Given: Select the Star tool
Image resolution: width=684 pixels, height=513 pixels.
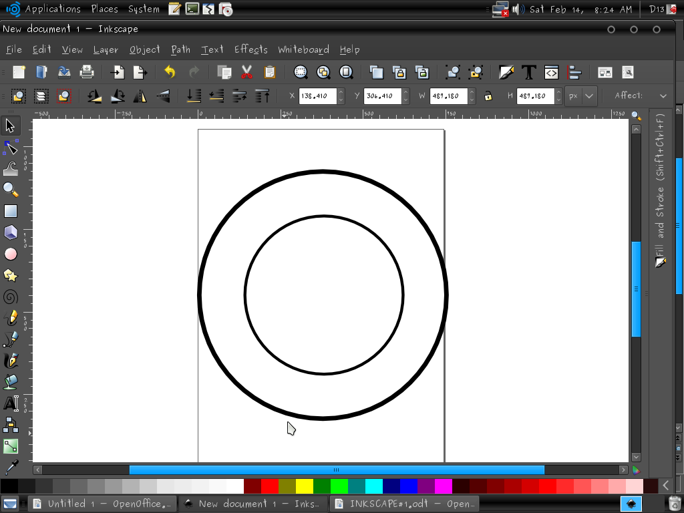Looking at the screenshot, I should (x=11, y=275).
